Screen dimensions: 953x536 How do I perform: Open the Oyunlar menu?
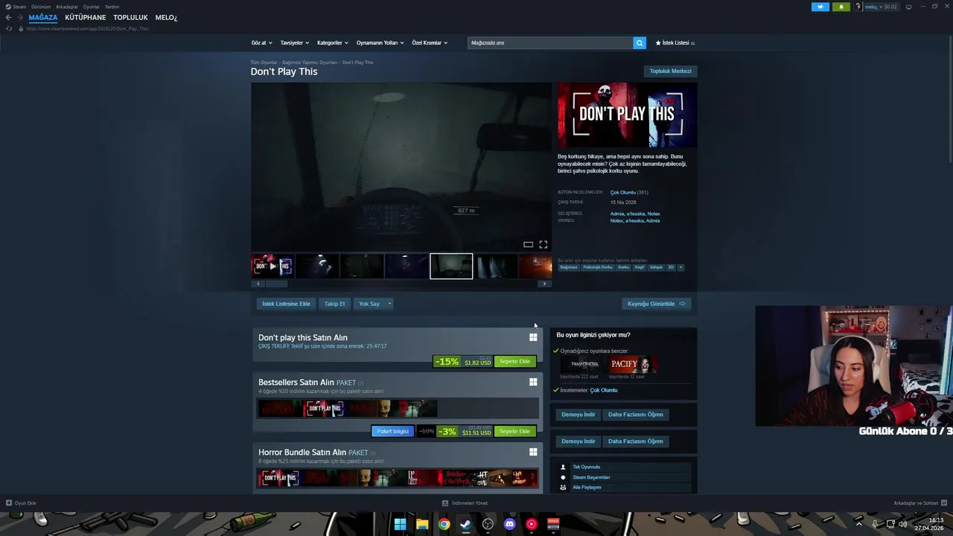point(92,7)
